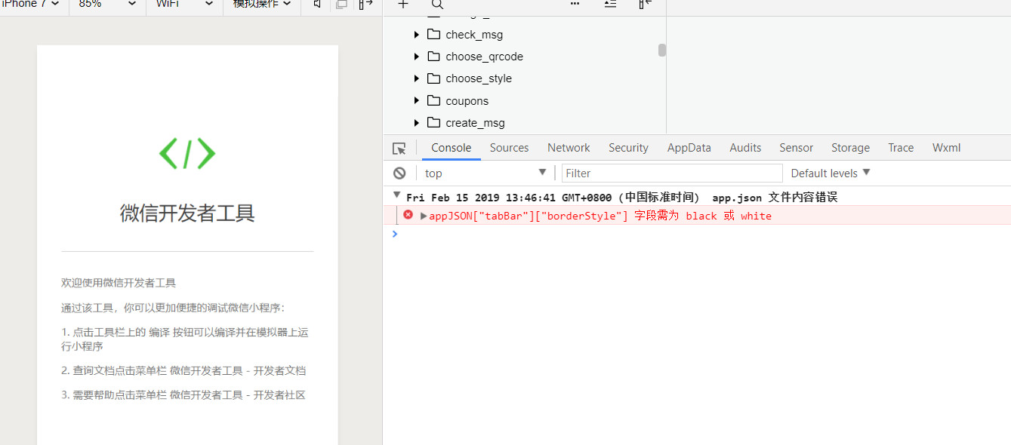Image resolution: width=1011 pixels, height=445 pixels.
Task: Expand the appJSON tabBar borderStyle error
Action: (x=424, y=216)
